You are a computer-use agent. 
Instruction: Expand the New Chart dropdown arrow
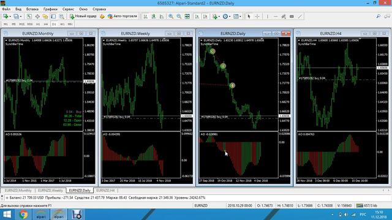tap(10, 16)
